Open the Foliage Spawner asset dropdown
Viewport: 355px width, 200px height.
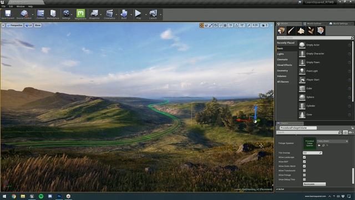tap(332, 141)
